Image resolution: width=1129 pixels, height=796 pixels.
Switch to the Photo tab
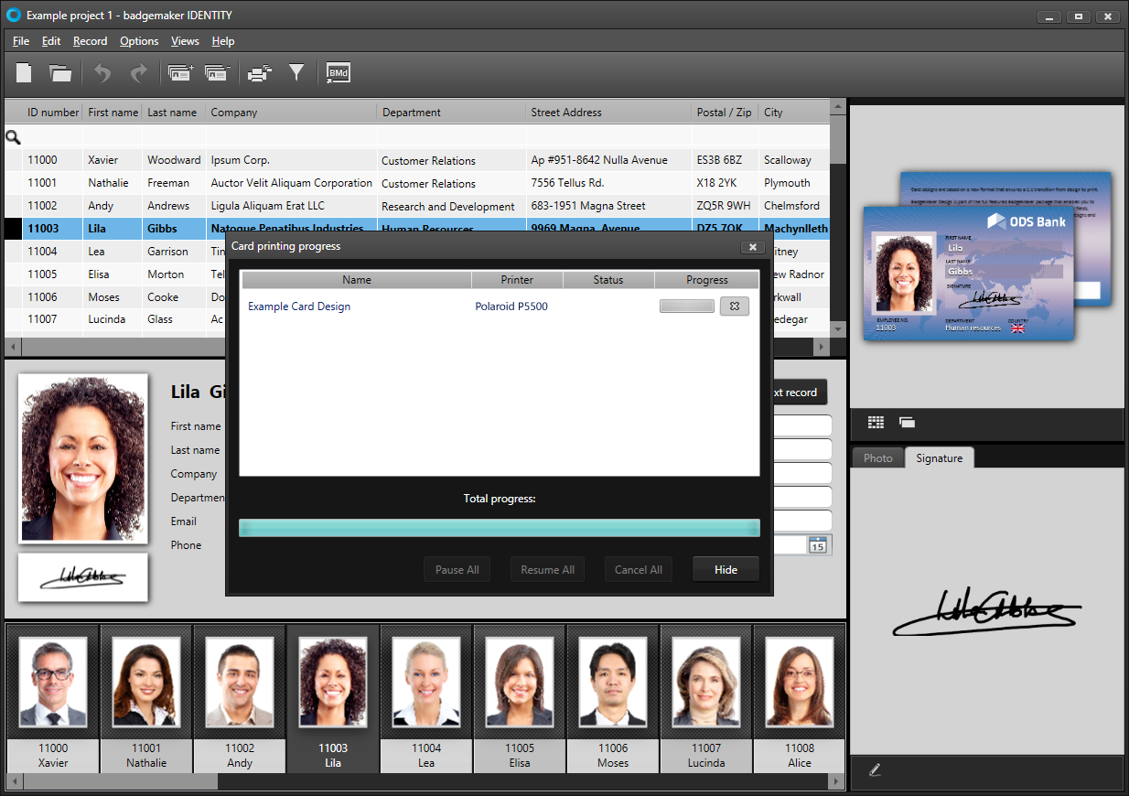click(877, 458)
